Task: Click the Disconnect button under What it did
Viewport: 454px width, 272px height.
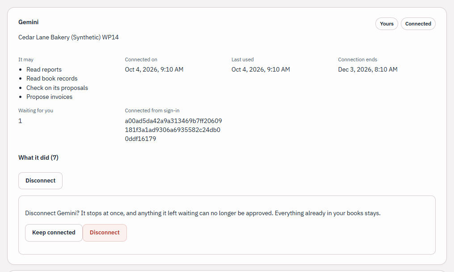Action: point(40,181)
